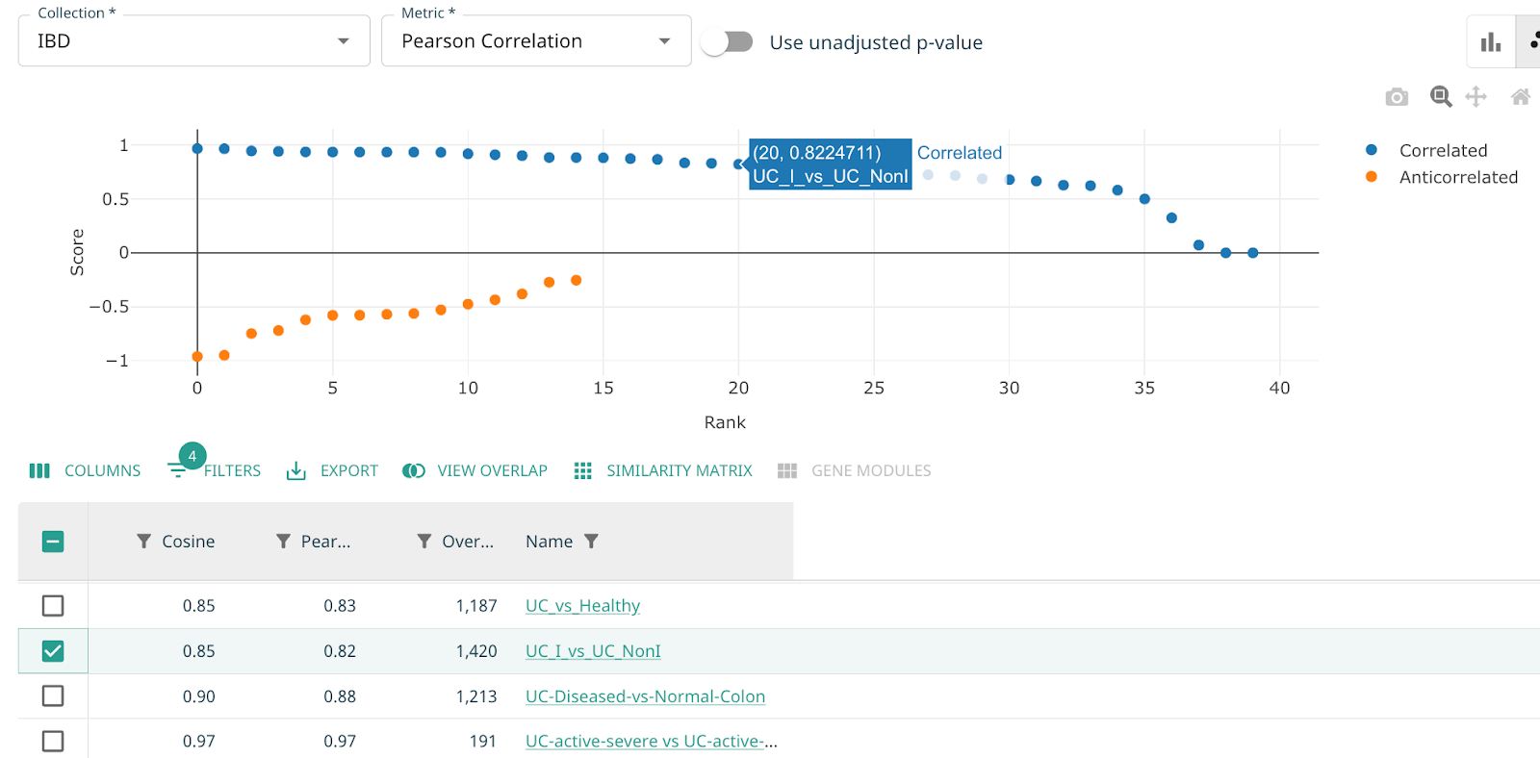Viewport: 1540px width, 758px height.
Task: Click the Overlap value 1,420
Action: (476, 651)
